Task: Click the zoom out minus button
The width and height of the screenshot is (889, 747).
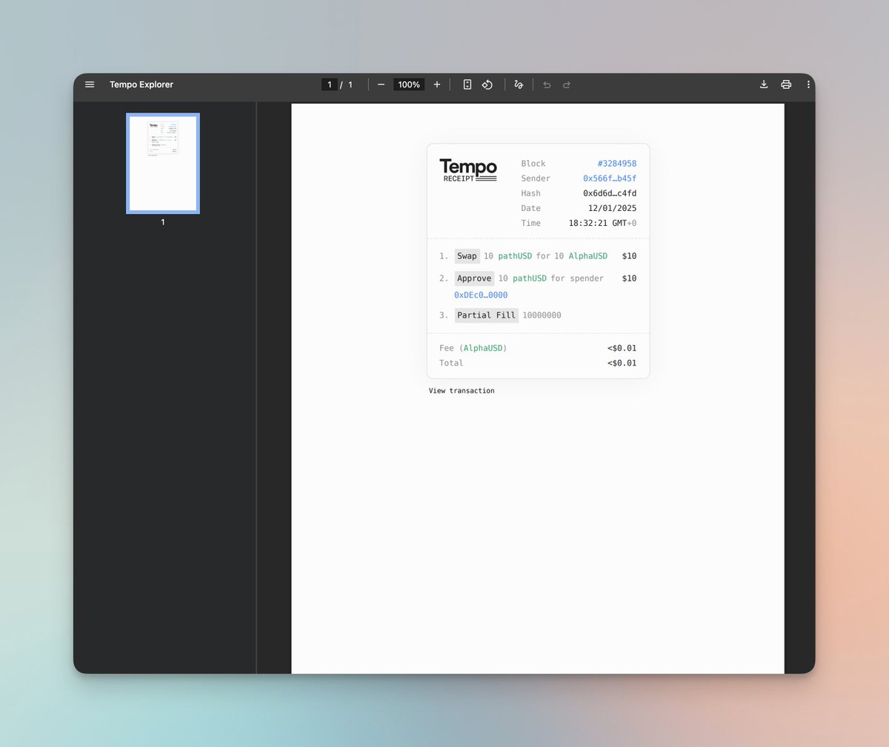Action: pyautogui.click(x=381, y=84)
